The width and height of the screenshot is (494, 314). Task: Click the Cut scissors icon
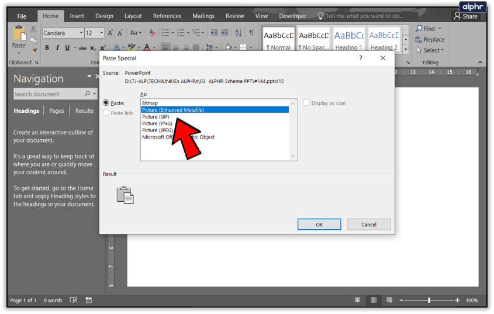point(33,29)
